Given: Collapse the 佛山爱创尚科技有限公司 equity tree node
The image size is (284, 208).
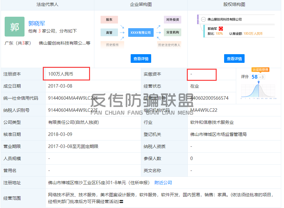Looking at the screenshot, I should 203,19.
